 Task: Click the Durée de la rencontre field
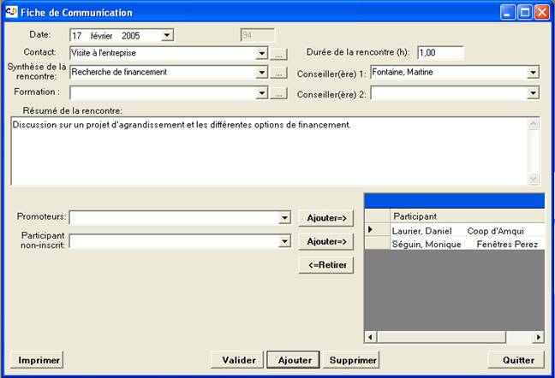point(439,53)
